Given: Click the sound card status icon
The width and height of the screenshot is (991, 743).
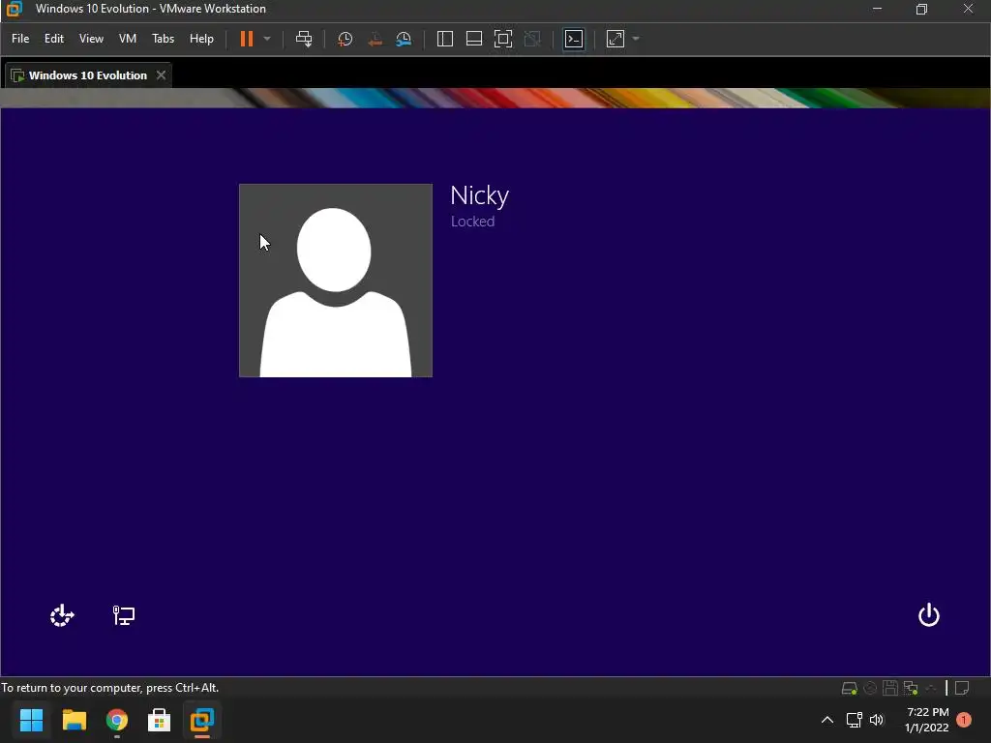Looking at the screenshot, I should [931, 688].
